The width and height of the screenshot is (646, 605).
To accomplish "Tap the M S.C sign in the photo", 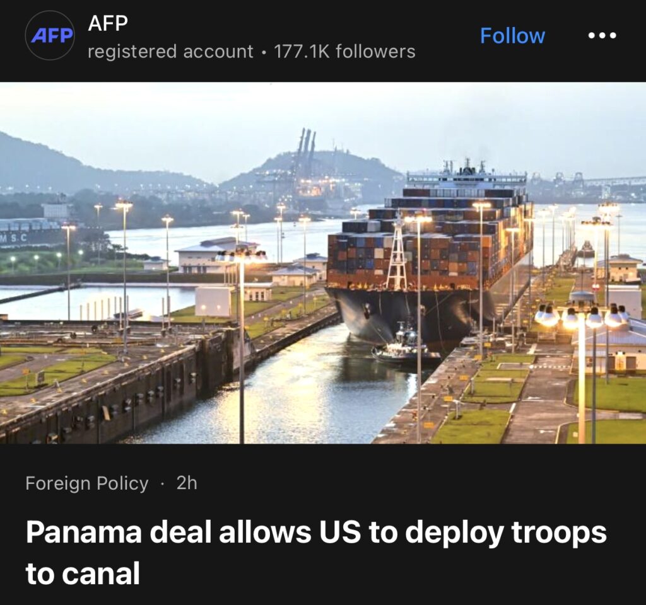I will (x=14, y=238).
